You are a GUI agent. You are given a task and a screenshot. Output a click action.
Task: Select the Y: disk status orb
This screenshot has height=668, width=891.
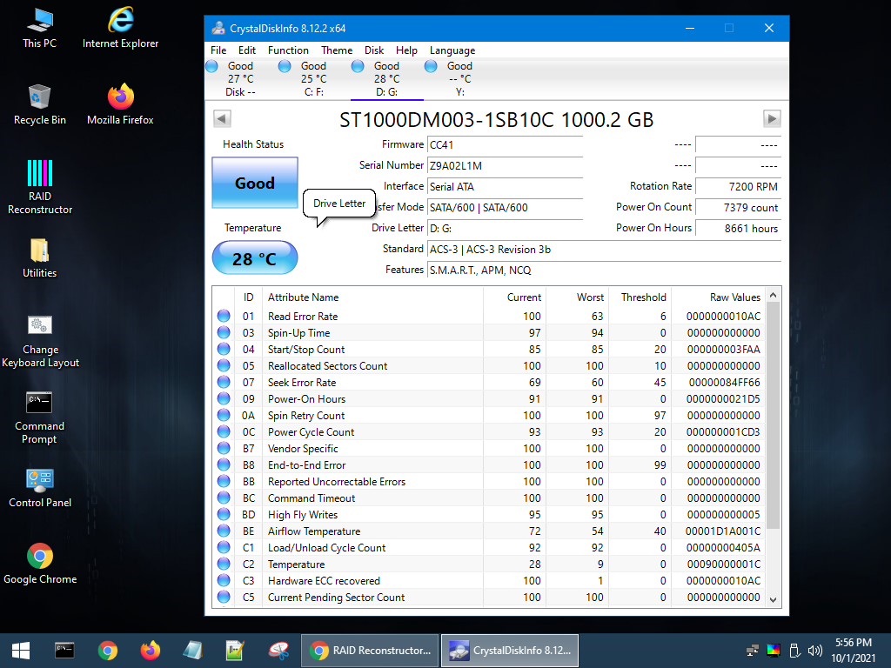431,66
